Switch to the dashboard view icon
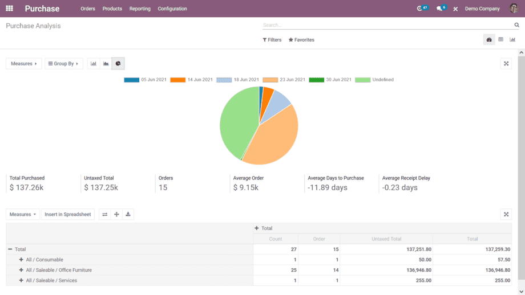Image resolution: width=525 pixels, height=295 pixels. 489,40
